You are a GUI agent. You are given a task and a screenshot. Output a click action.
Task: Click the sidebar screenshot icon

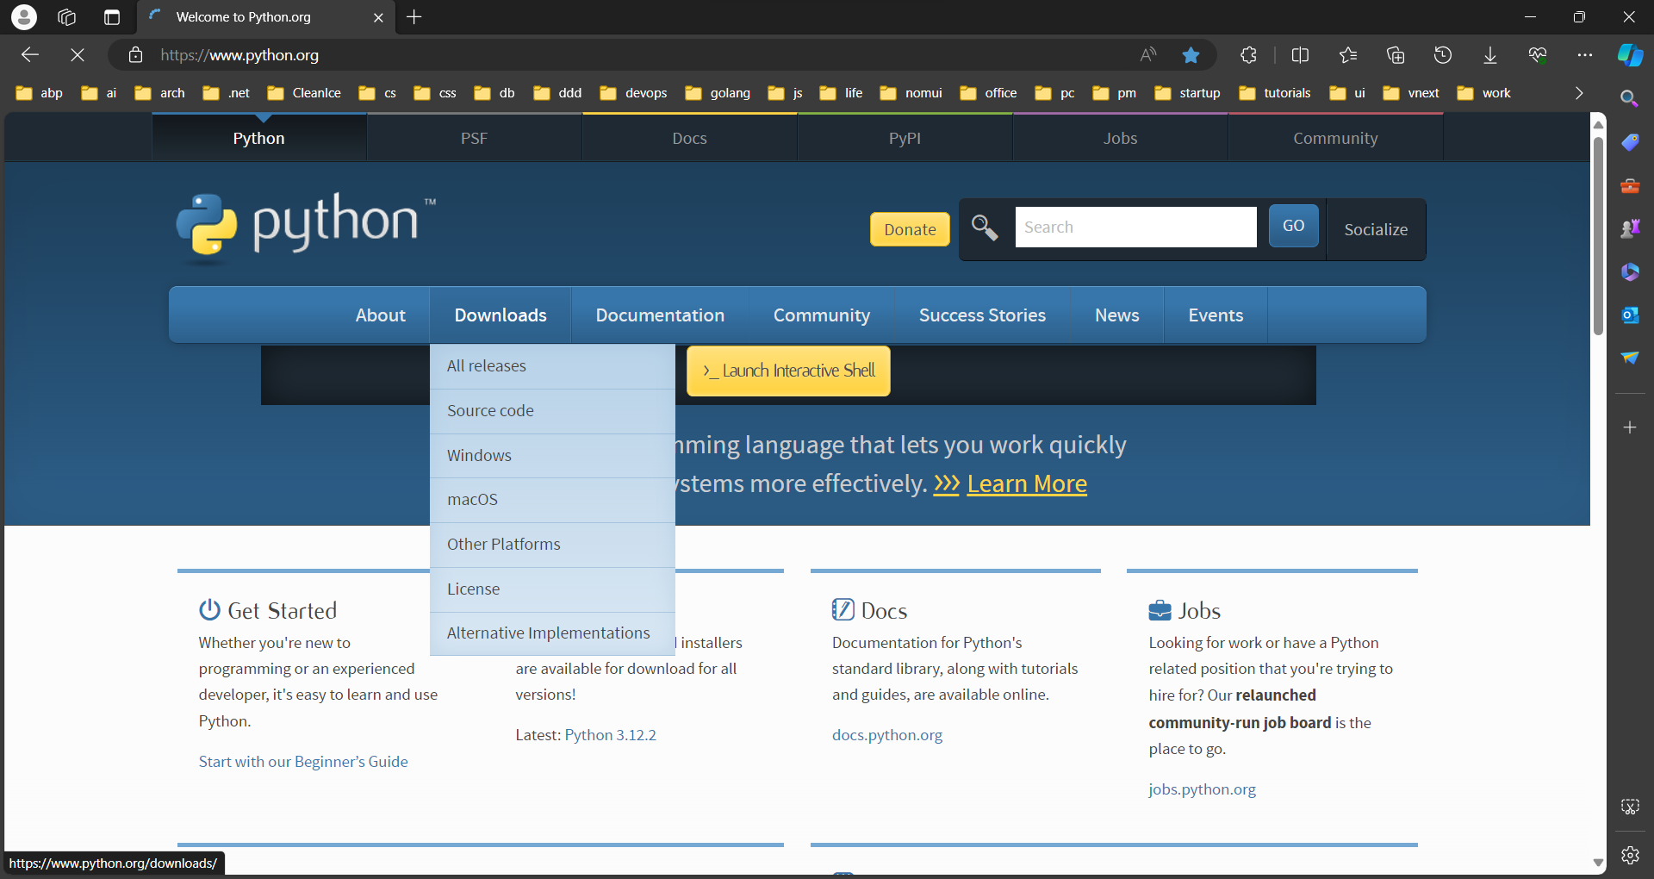[x=1630, y=807]
